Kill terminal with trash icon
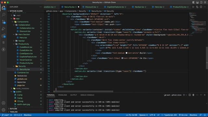 pyautogui.click(x=193, y=95)
